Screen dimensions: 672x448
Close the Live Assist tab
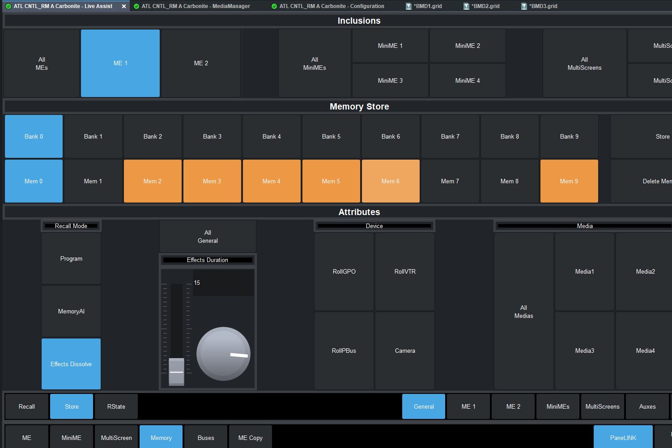(x=124, y=6)
